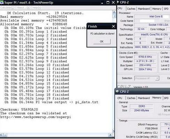Click the memory Type value DDR3
170x139 pixels.
[141, 106]
